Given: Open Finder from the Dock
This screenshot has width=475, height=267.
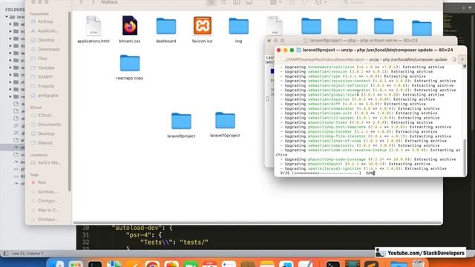Looking at the screenshot, I should (56, 264).
